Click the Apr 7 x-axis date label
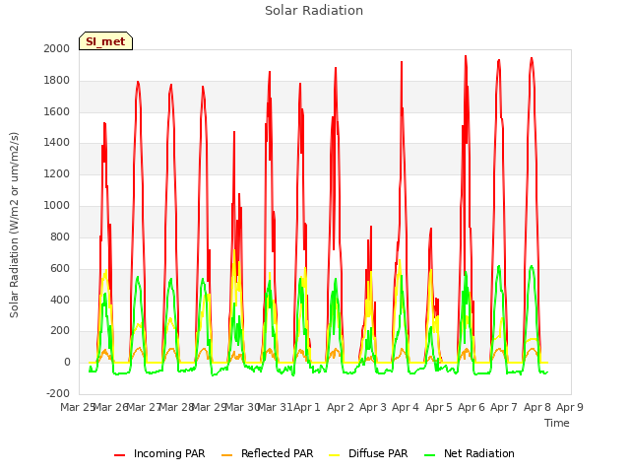The height and width of the screenshot is (473, 630). point(504,407)
